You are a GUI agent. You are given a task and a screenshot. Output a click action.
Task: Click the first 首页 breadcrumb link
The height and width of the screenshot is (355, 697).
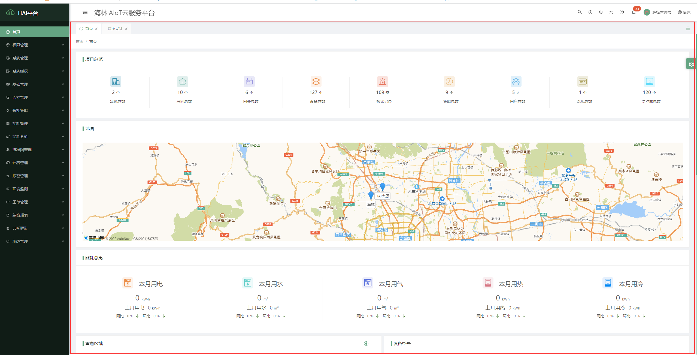(80, 41)
